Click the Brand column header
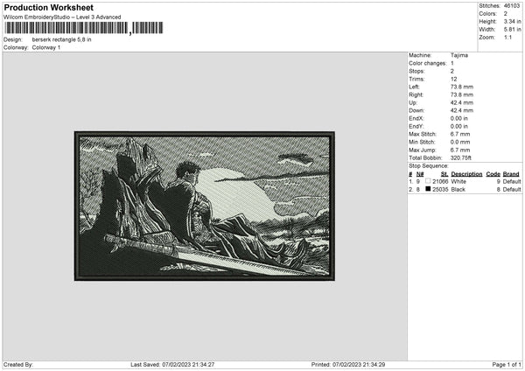Screen dimensions: 525x371 [511, 174]
